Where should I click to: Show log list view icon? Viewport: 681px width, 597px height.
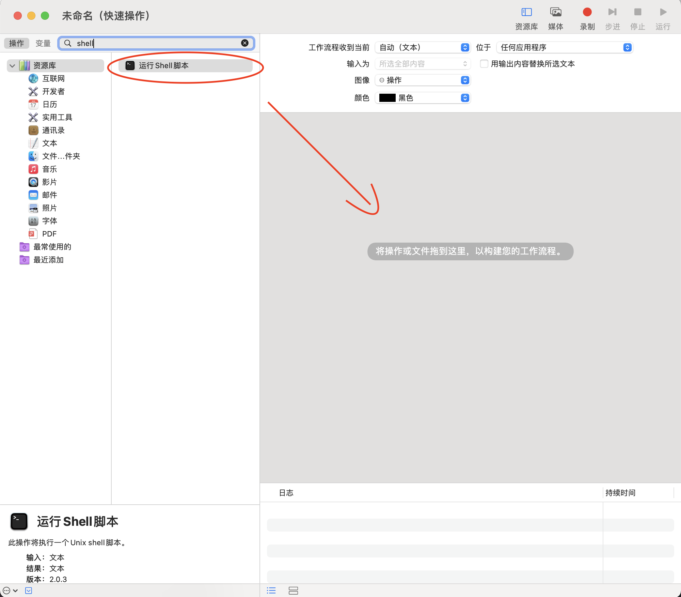271,591
